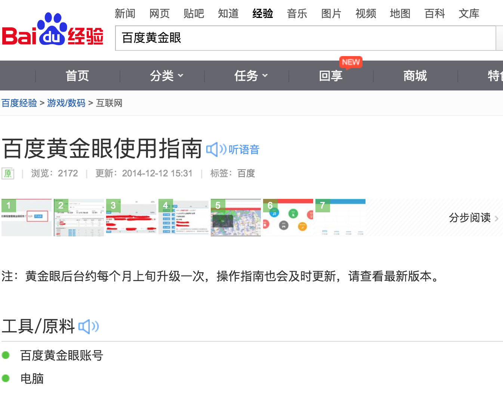Click the Baidu Jingyan logo
This screenshot has width=503, height=397.
coord(53,30)
